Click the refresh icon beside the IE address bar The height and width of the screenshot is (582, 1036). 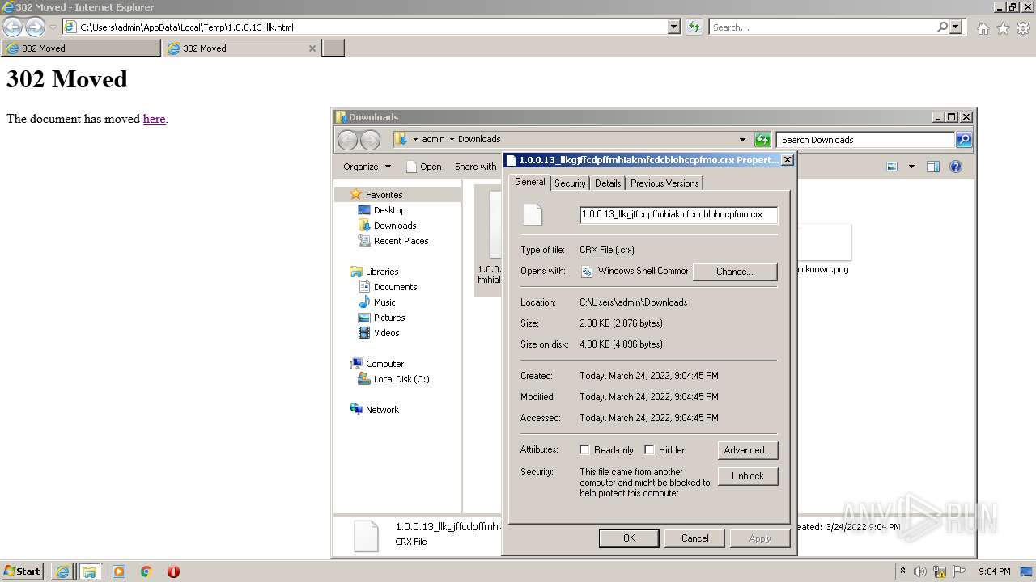tap(694, 27)
